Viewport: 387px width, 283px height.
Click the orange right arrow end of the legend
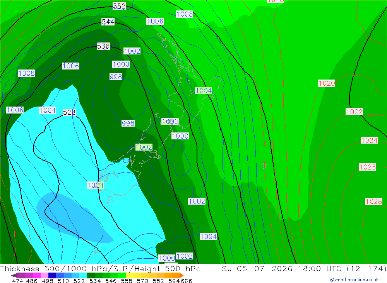(x=182, y=275)
